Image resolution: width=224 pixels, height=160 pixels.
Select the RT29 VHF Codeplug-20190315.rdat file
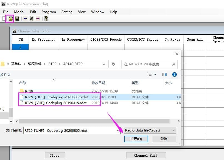56,103
